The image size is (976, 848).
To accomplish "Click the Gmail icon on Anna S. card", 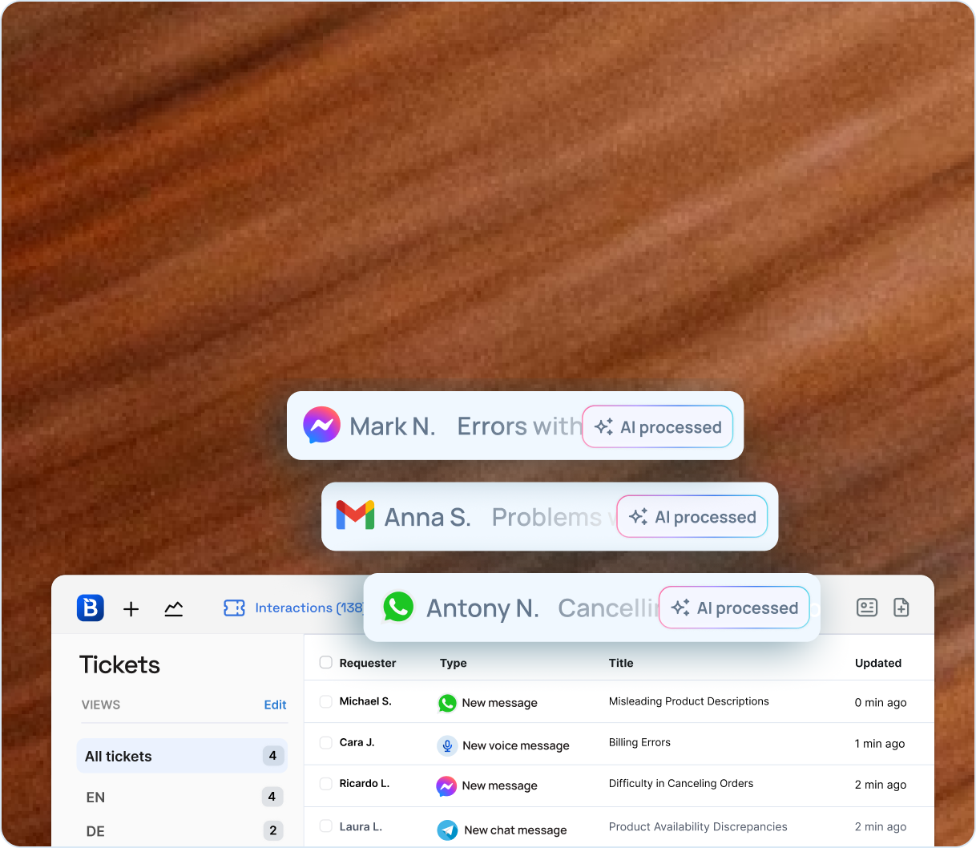I will 355,515.
